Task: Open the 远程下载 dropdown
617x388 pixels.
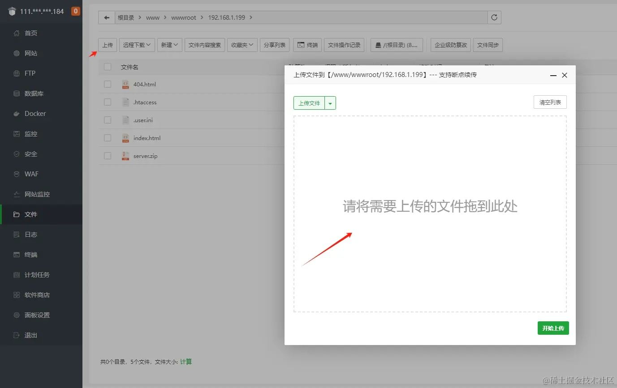Action: (137, 45)
